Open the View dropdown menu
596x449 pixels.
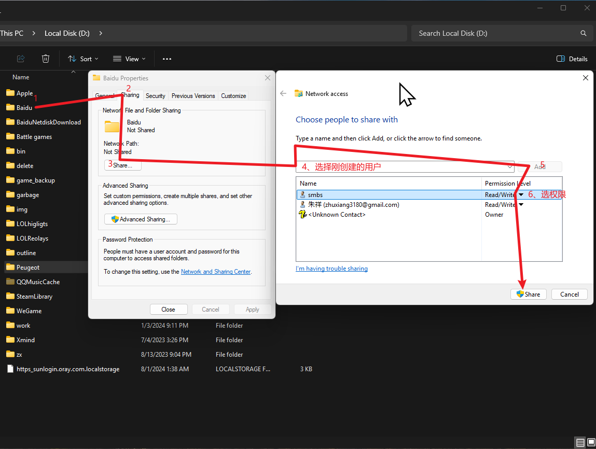(x=129, y=59)
